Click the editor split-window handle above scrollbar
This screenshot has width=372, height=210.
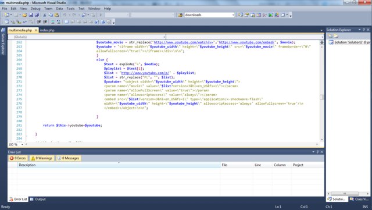(x=321, y=42)
